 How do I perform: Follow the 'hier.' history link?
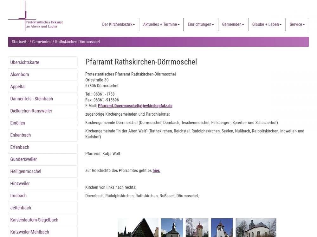[x=156, y=171]
